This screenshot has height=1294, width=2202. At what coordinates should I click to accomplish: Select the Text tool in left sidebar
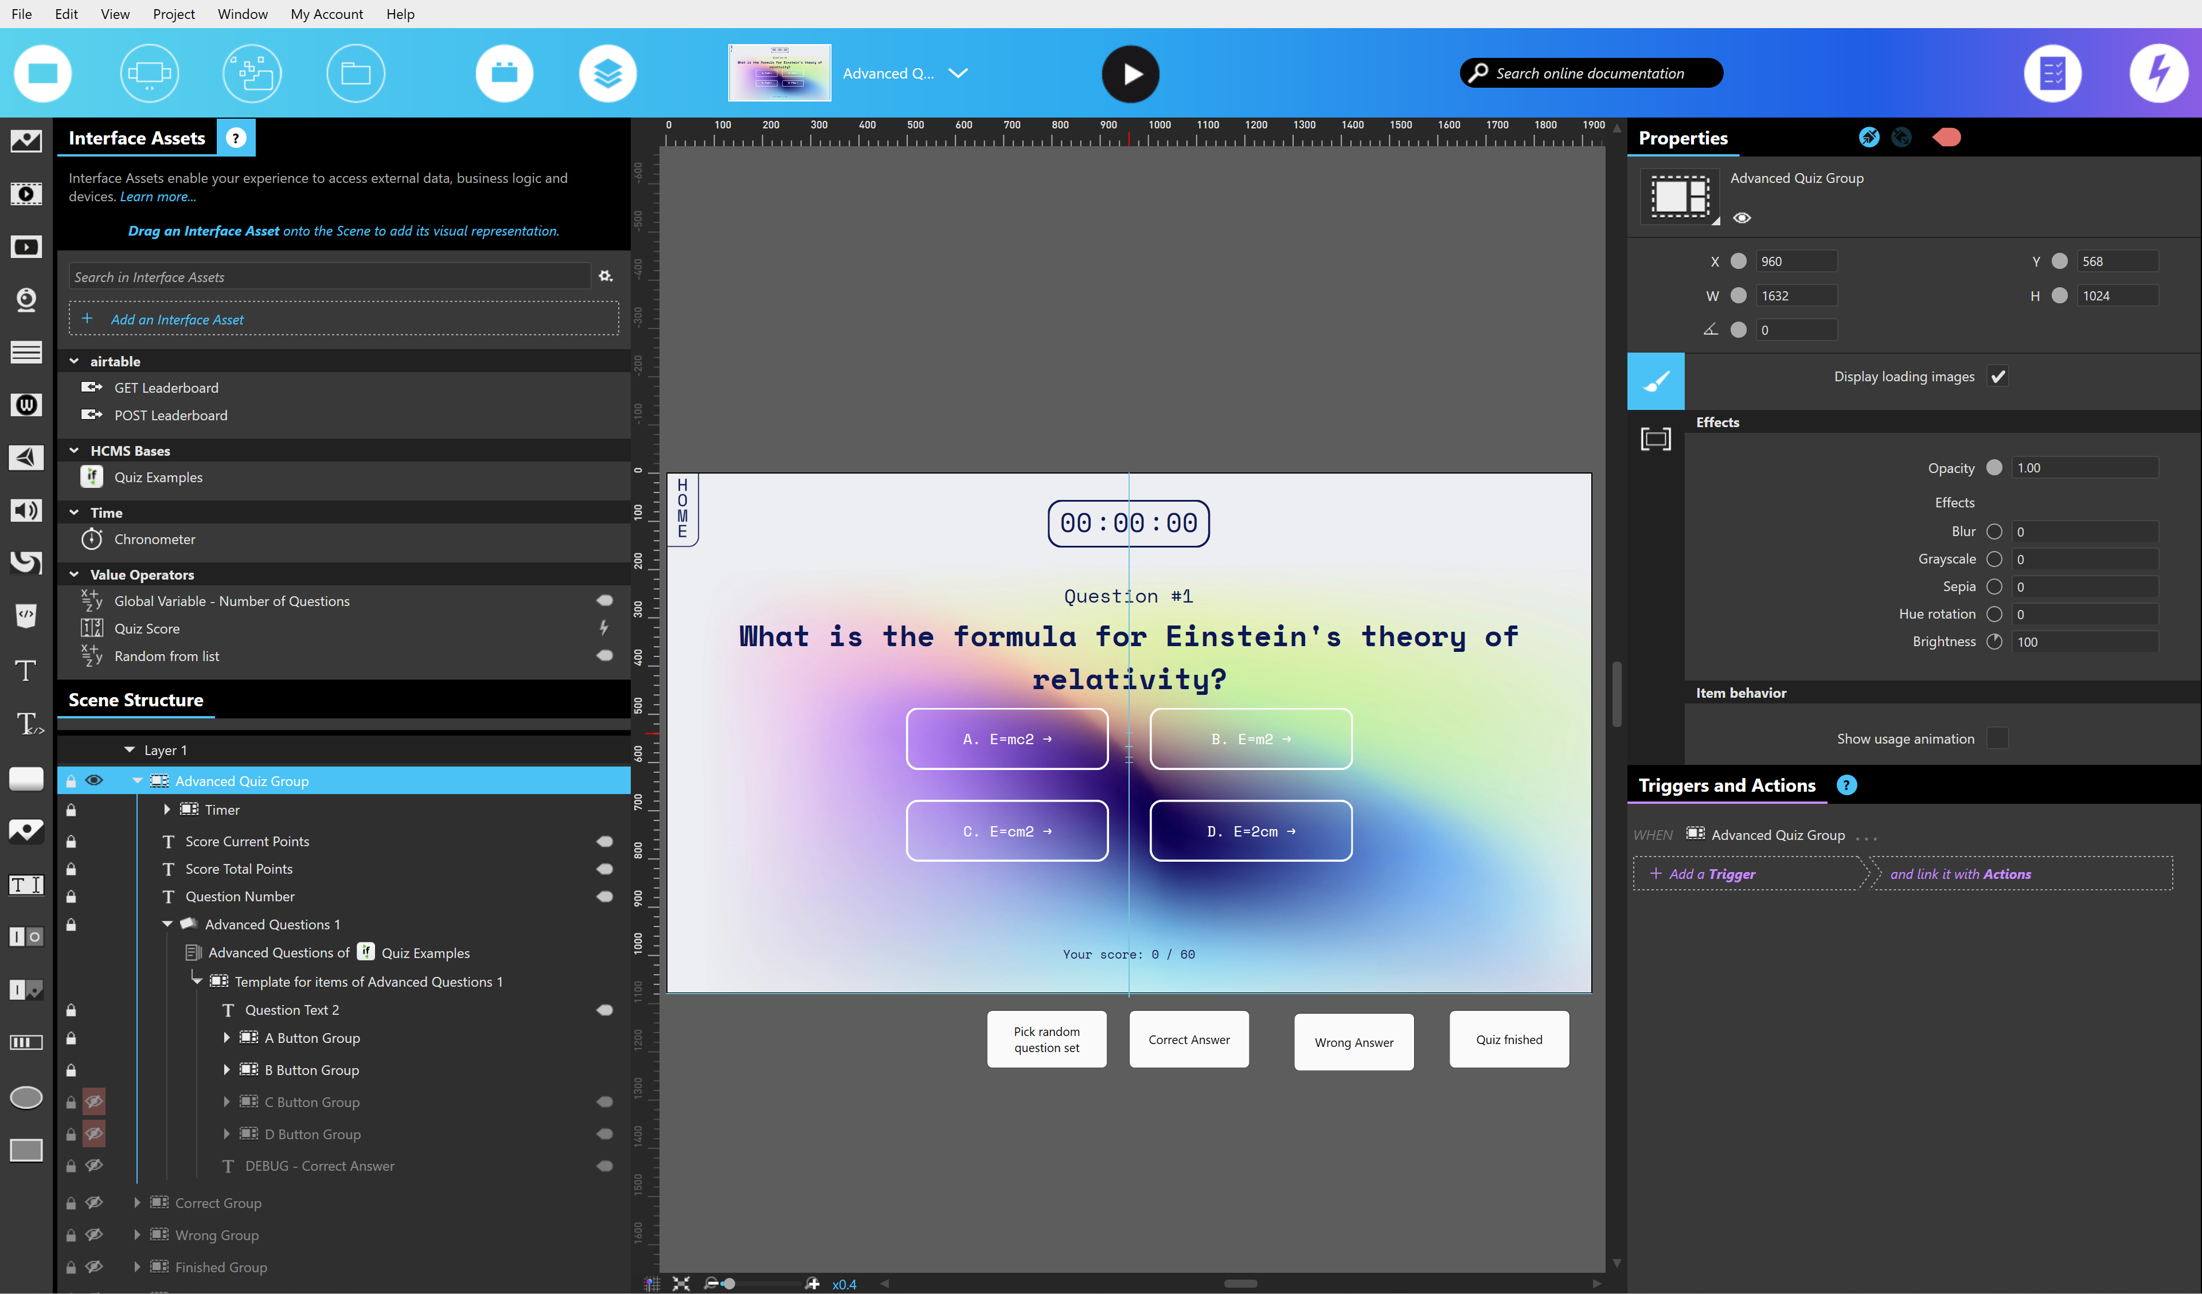click(26, 670)
